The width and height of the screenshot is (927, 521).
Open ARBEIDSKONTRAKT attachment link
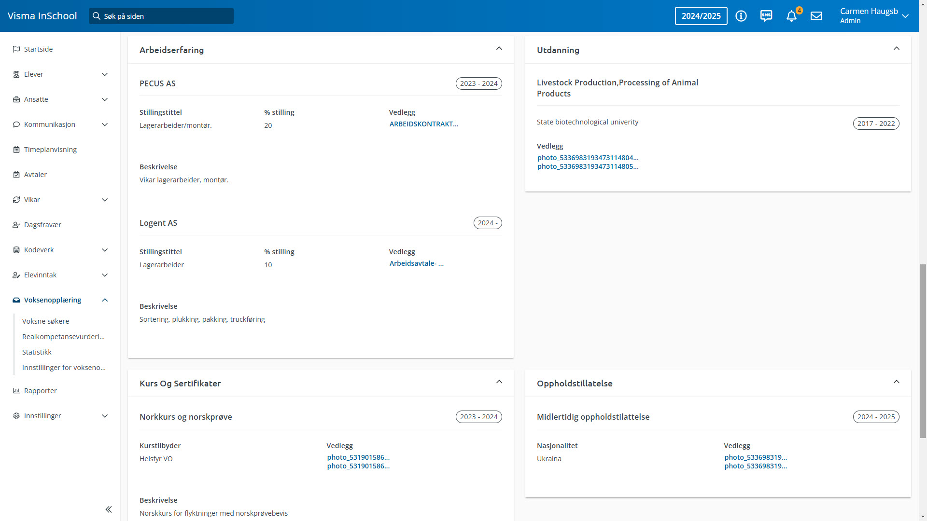424,124
